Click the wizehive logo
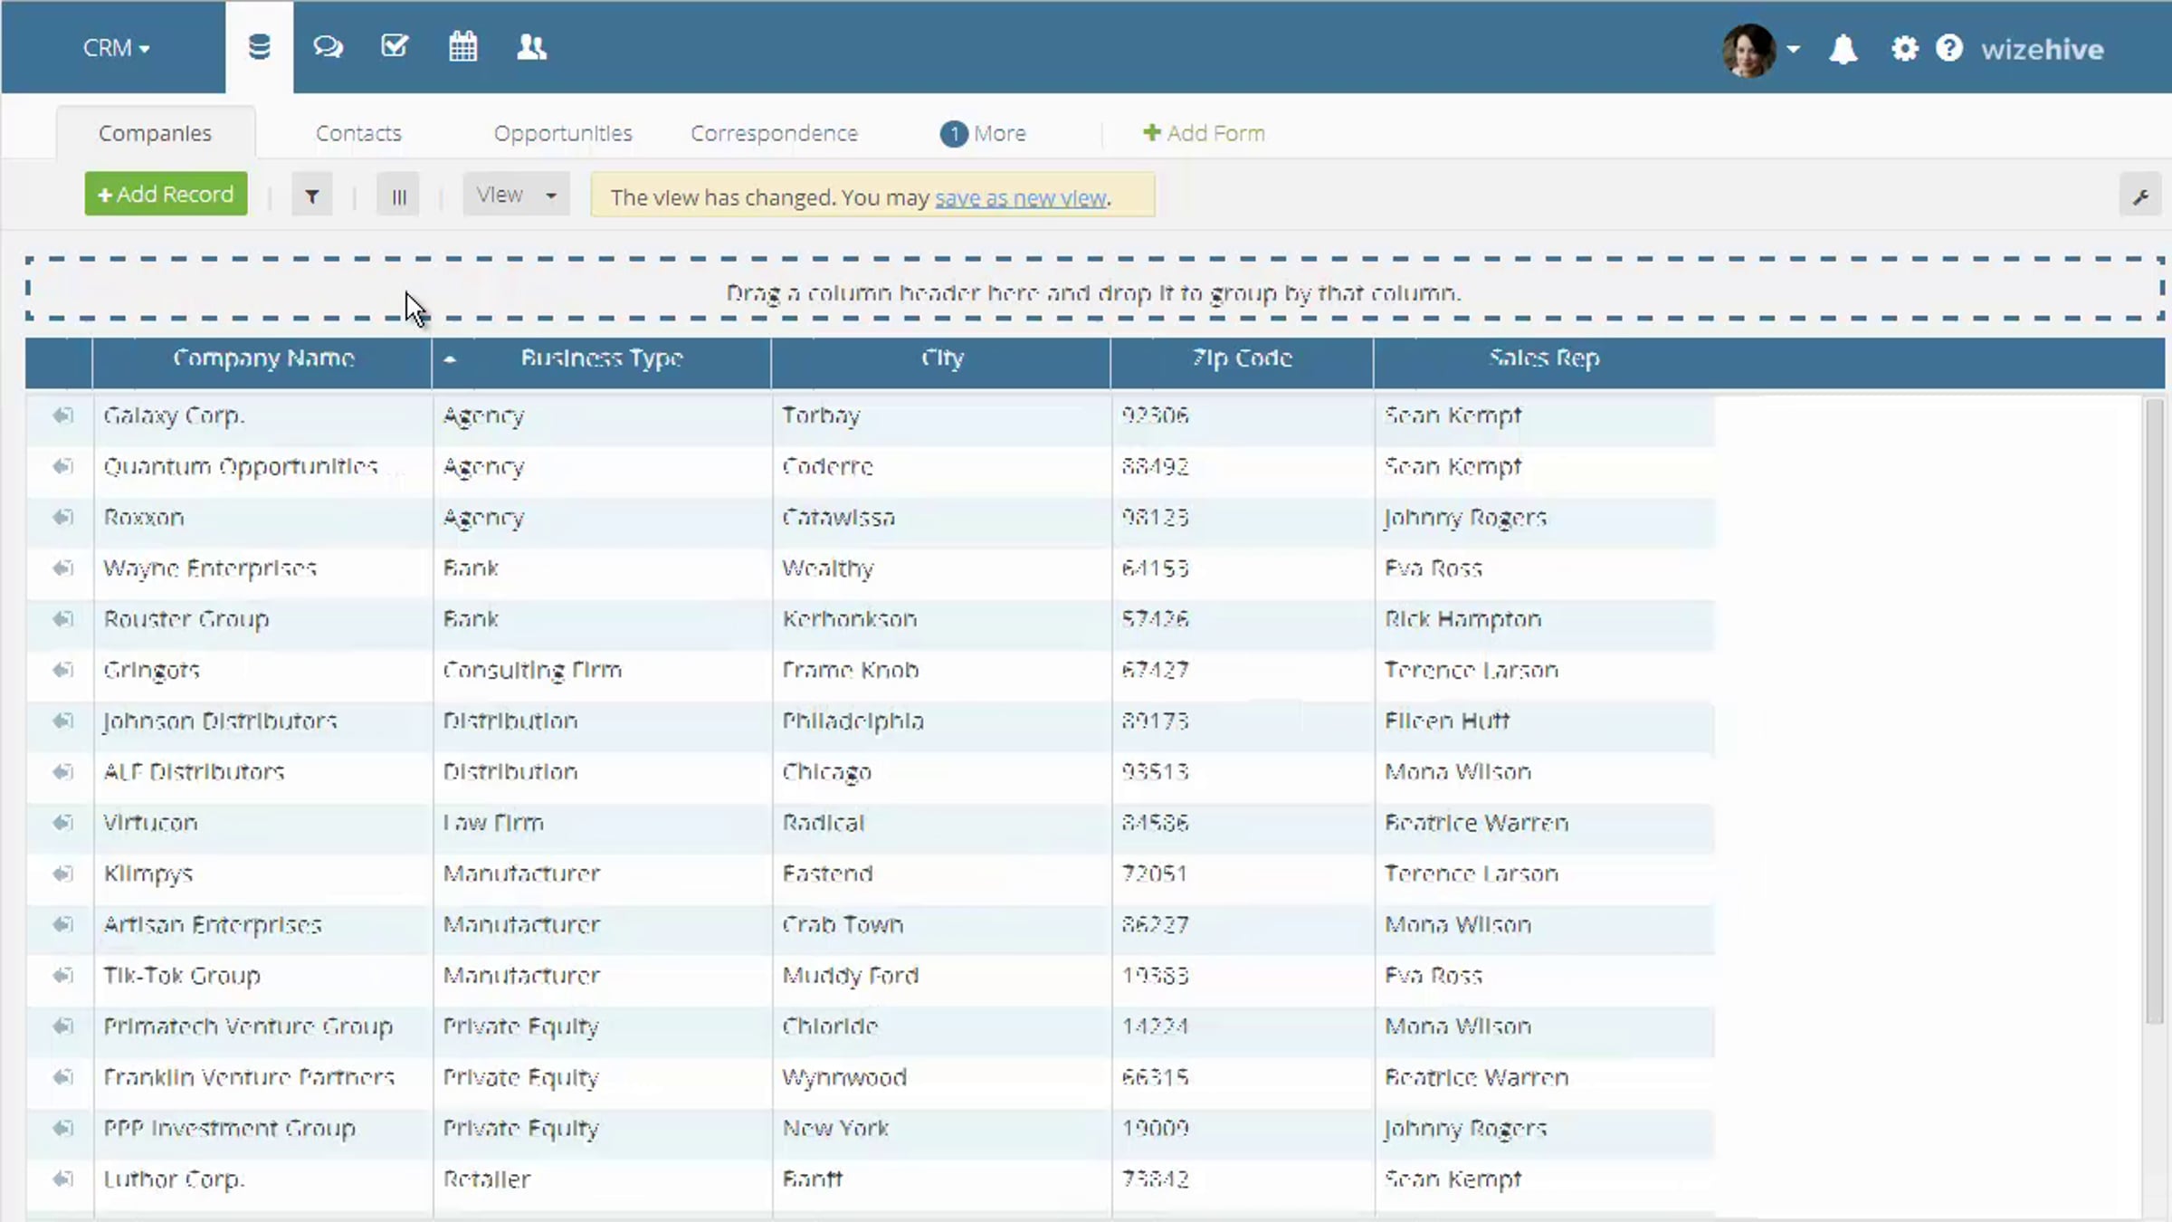 (2042, 49)
